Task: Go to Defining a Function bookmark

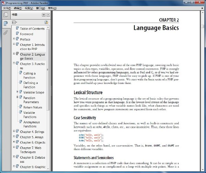Action: coord(31,85)
